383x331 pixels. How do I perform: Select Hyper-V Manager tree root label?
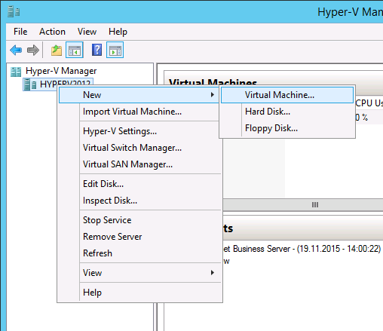pyautogui.click(x=61, y=71)
